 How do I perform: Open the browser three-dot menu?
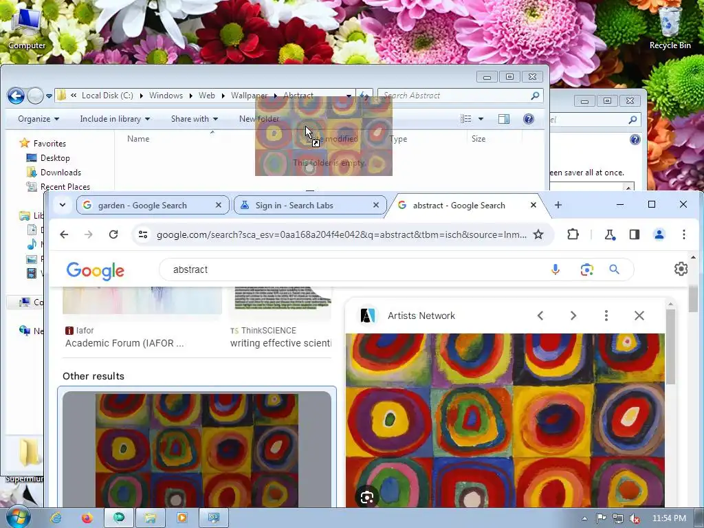[684, 234]
